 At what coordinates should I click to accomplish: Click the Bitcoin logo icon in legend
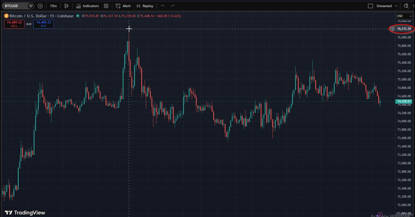pos(6,16)
